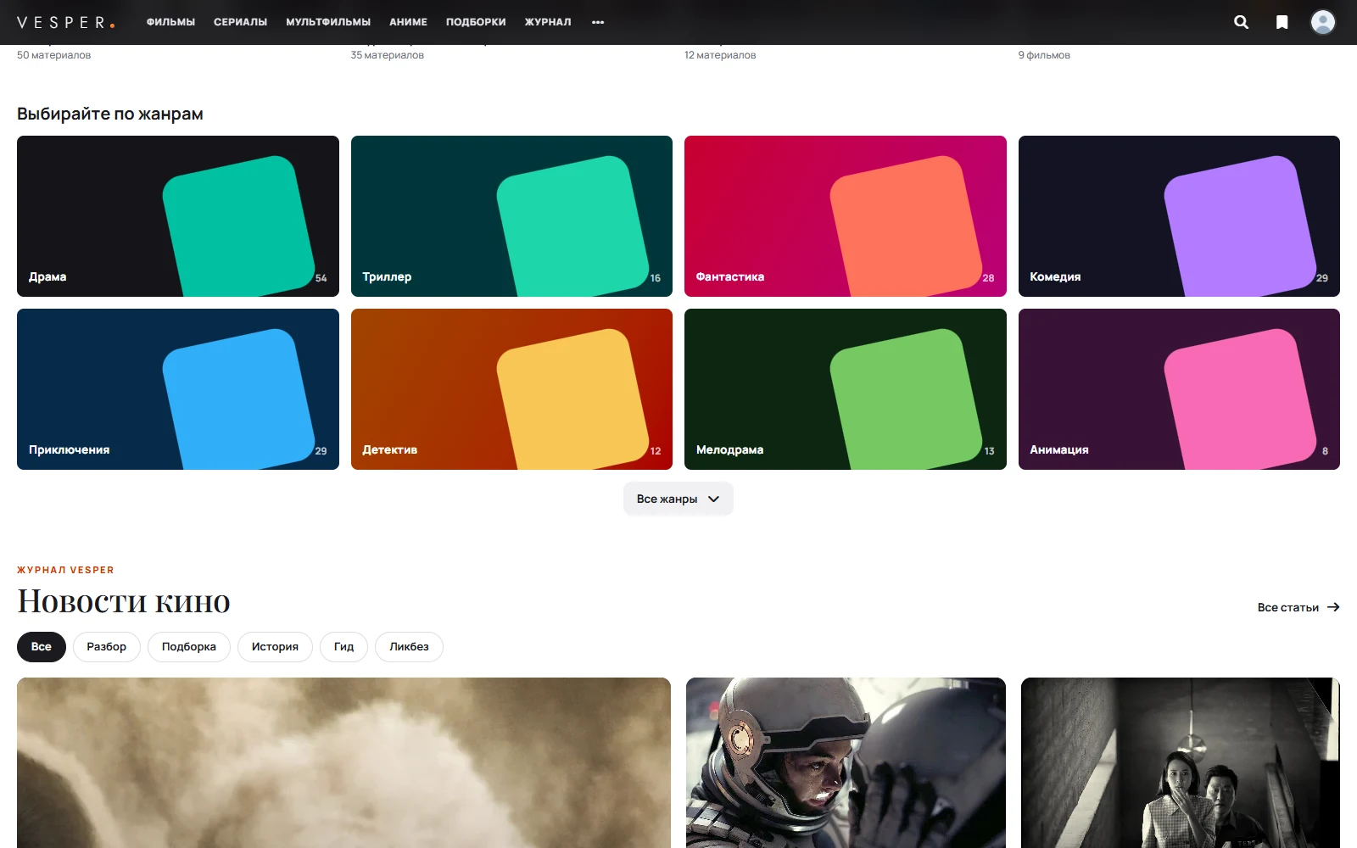Select the История filter chip
Image resolution: width=1357 pixels, height=848 pixels.
(275, 646)
